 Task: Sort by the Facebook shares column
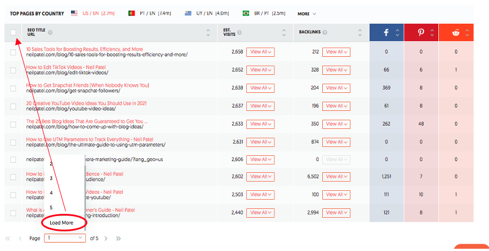coord(397,33)
